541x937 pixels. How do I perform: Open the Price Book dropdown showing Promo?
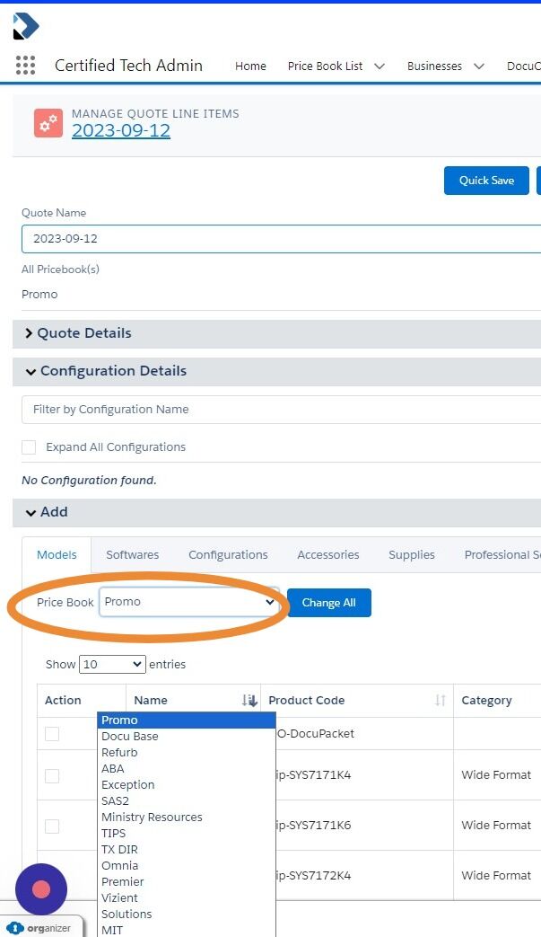click(189, 602)
